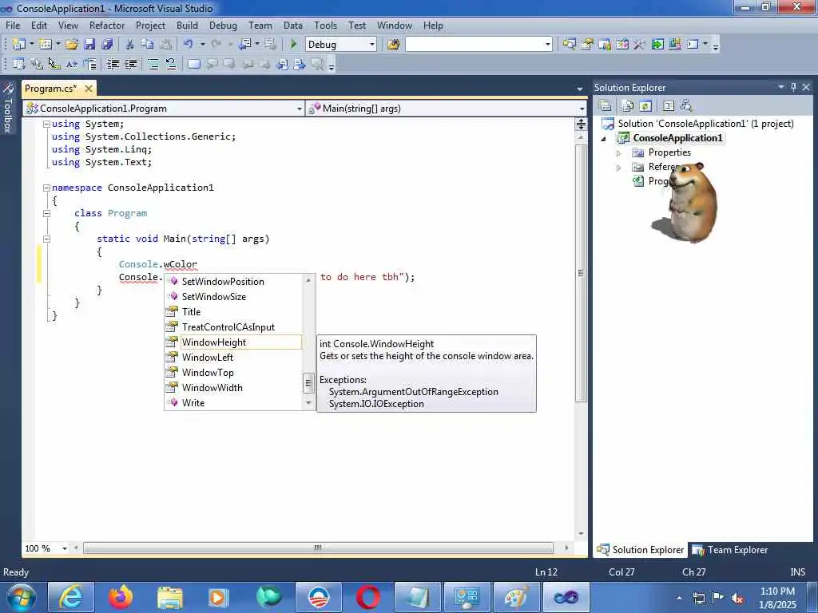Close the Program.cs tab

pyautogui.click(x=89, y=89)
